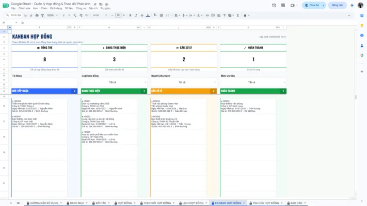This screenshot has height=206, width=367.
Task: Open the Trình đơn menu search box
Action: pyautogui.click(x=13, y=15)
